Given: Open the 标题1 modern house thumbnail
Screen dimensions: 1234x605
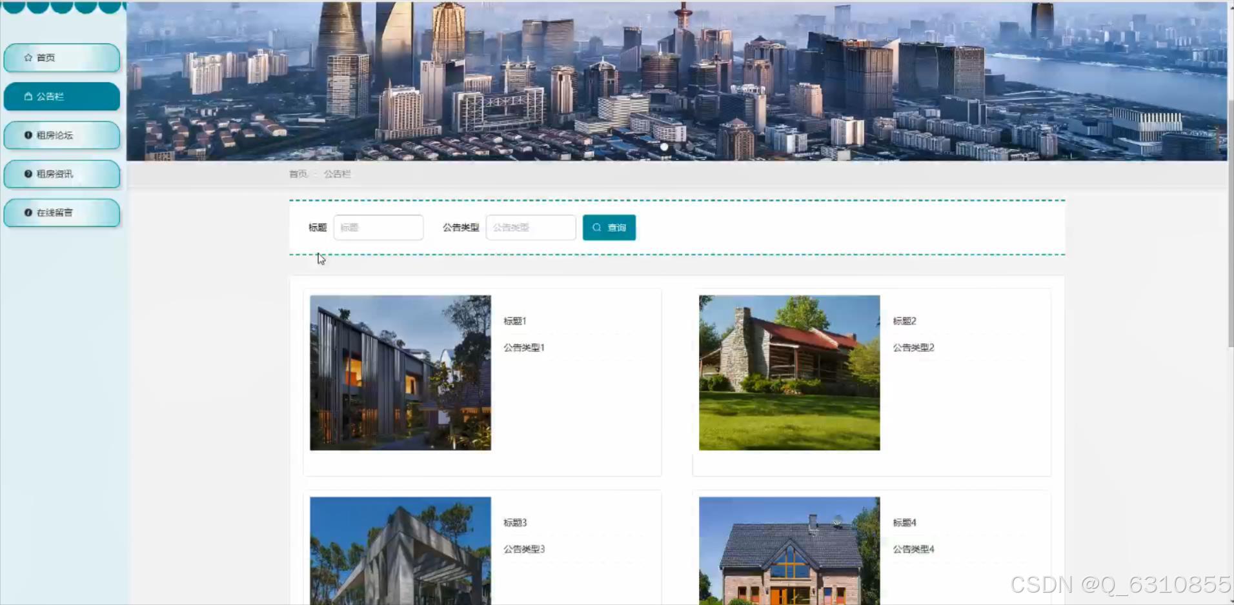Looking at the screenshot, I should [400, 373].
